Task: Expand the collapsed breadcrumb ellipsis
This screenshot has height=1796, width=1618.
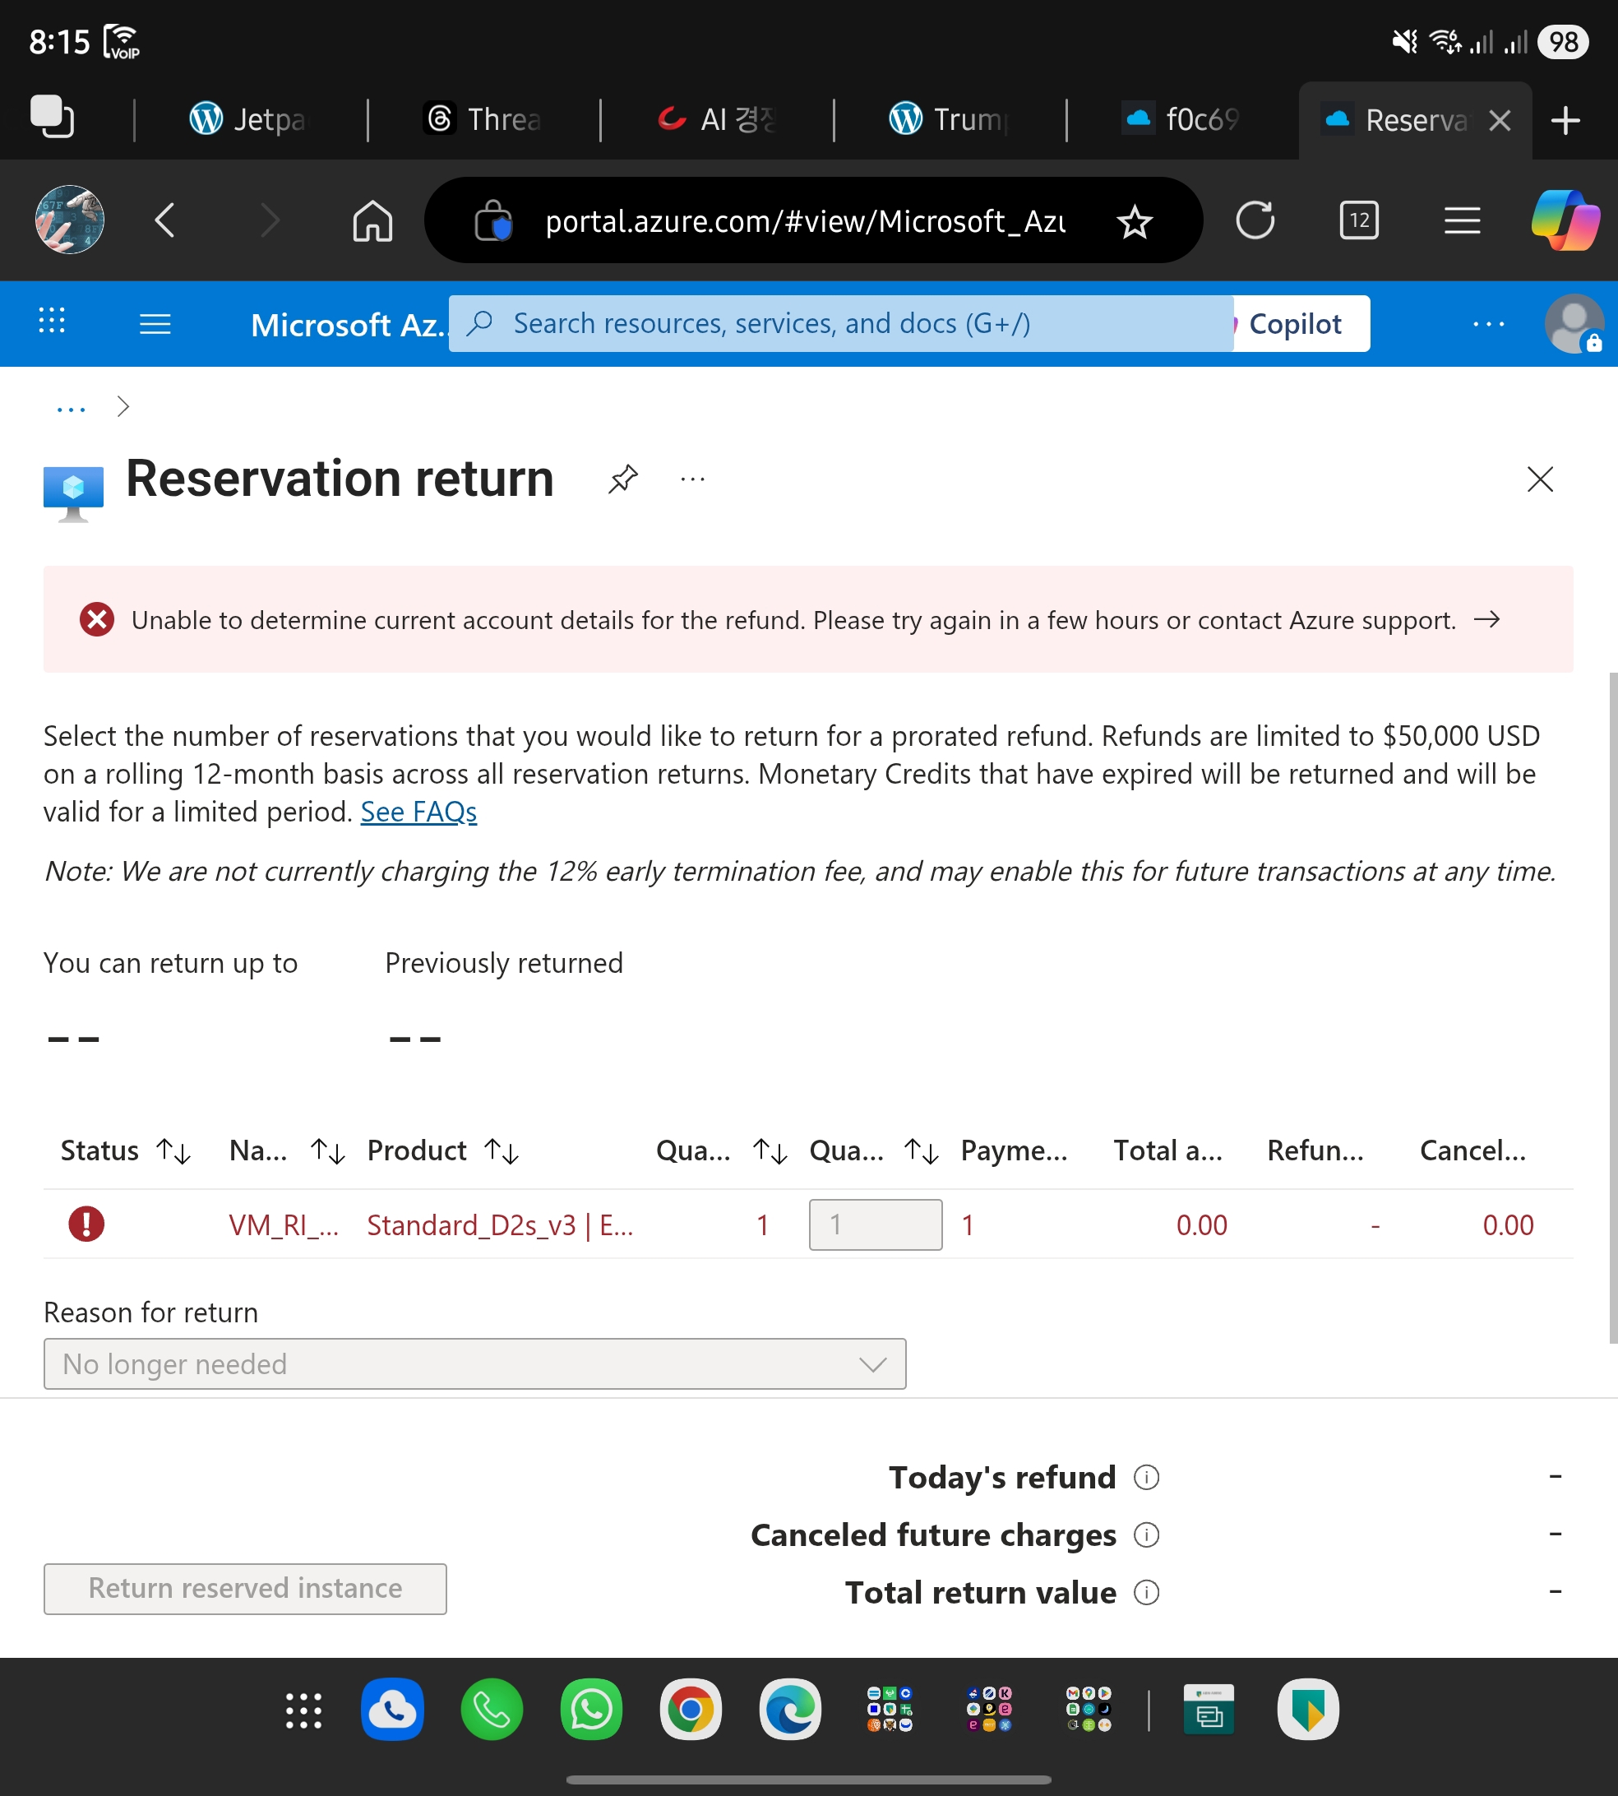Action: point(72,408)
